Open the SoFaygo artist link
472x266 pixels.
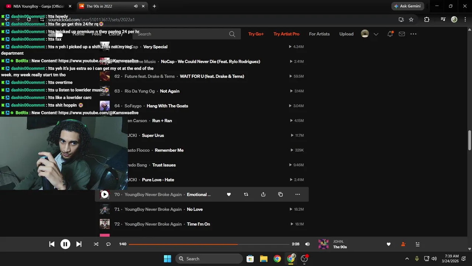point(133,106)
